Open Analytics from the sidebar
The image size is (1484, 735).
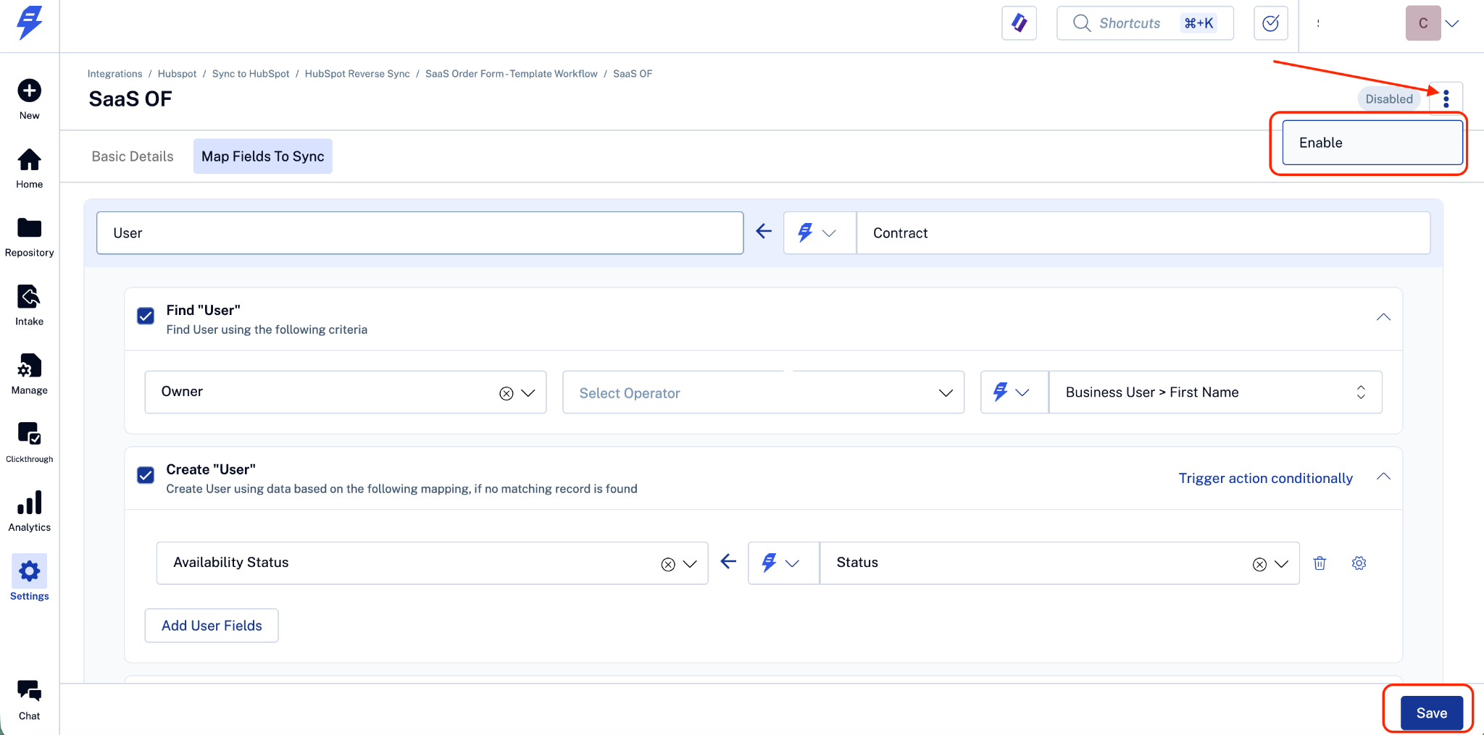[29, 511]
